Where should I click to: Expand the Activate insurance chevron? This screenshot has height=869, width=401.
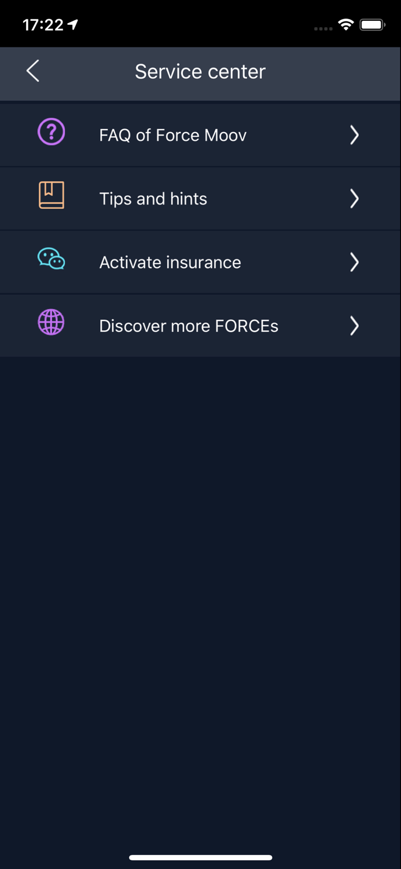[x=355, y=262]
